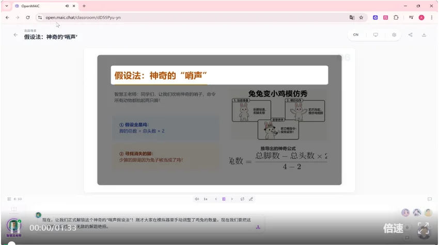The image size is (439, 245).
Task: Select the teacher avatar 智慧王老师
Action: [14, 226]
